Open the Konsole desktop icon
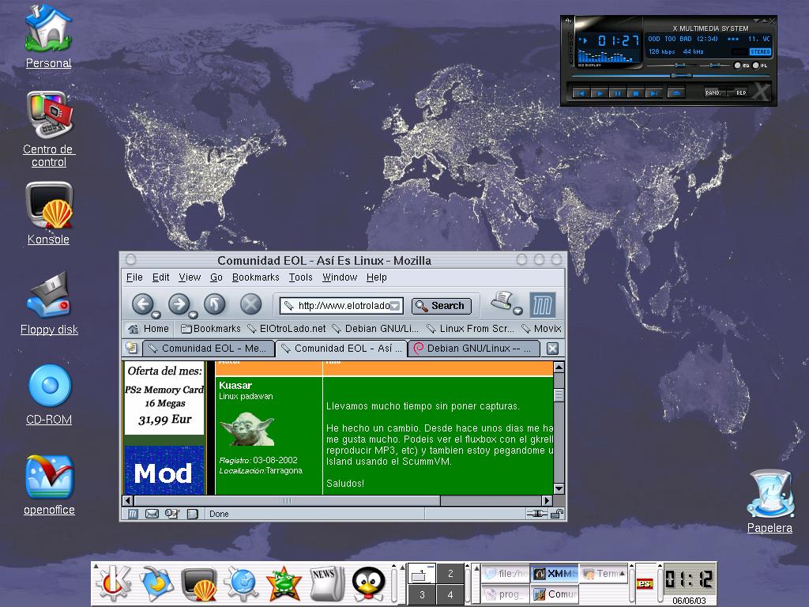 [49, 206]
